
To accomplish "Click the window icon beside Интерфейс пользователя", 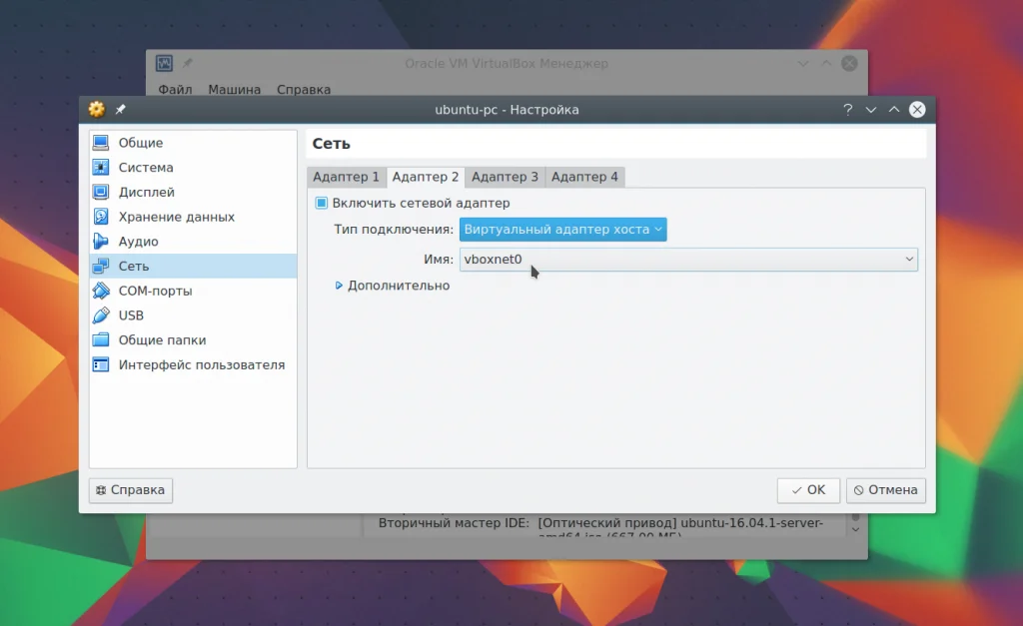I will click(101, 364).
